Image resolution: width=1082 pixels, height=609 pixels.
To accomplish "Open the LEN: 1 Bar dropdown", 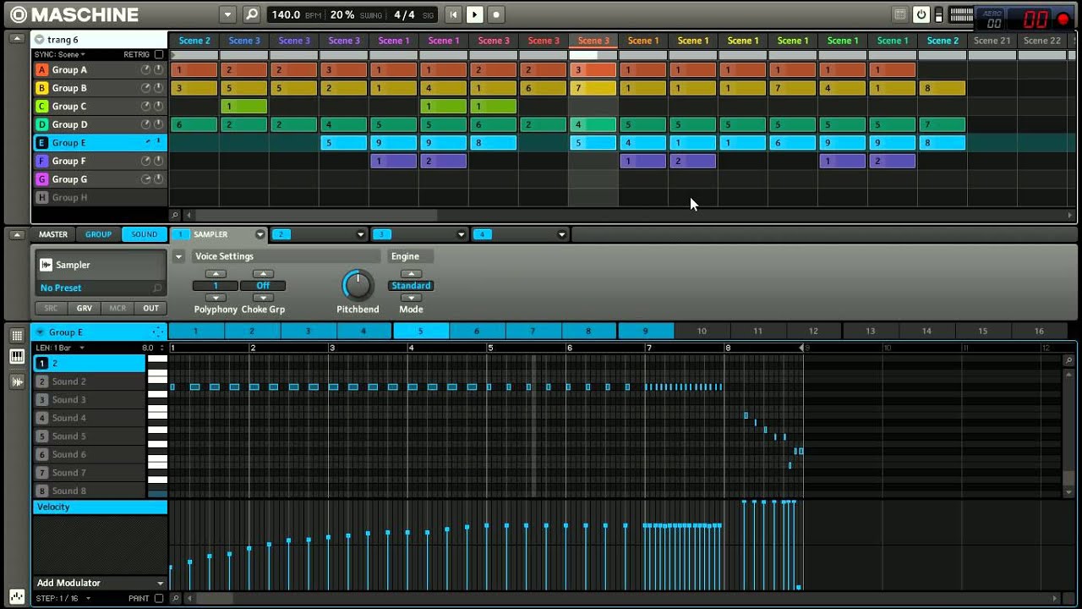I will coord(60,348).
